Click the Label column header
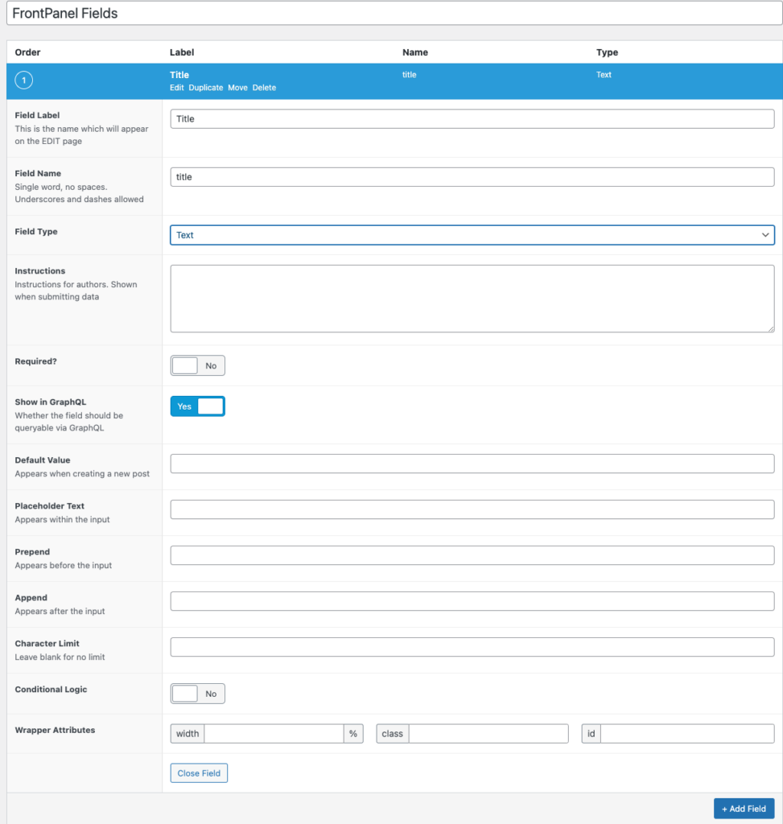The width and height of the screenshot is (783, 824). 182,52
